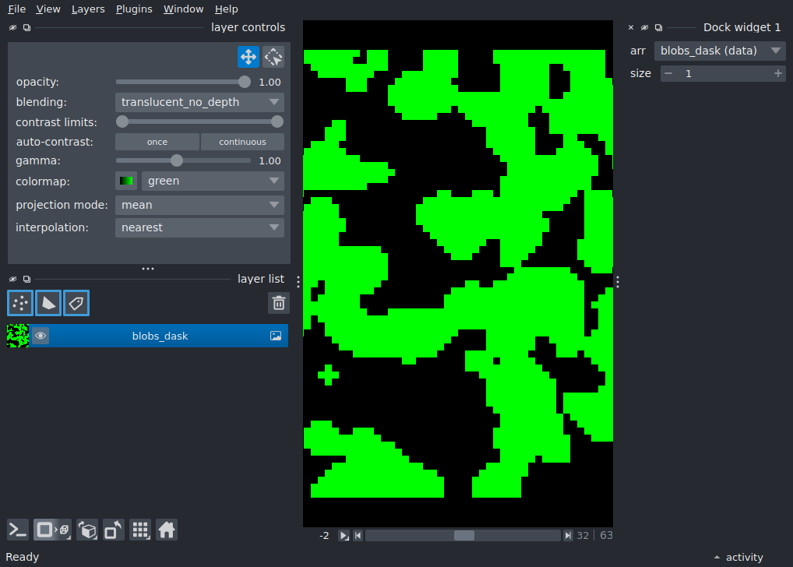Close Dock widget 1
The image size is (793, 567).
pyautogui.click(x=631, y=27)
